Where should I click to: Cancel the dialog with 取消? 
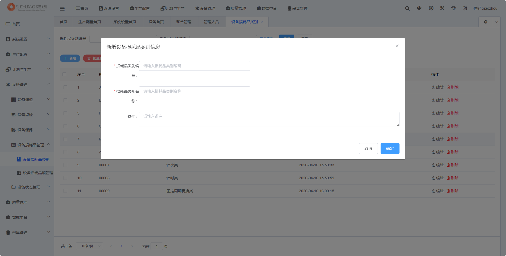point(368,149)
